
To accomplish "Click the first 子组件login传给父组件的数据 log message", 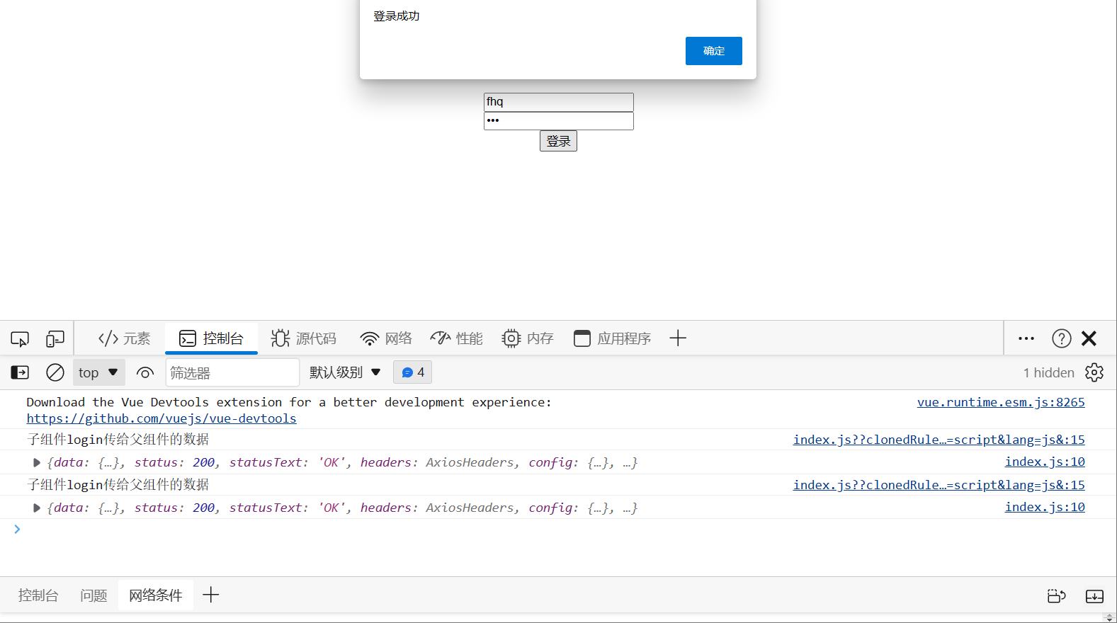I will [118, 440].
